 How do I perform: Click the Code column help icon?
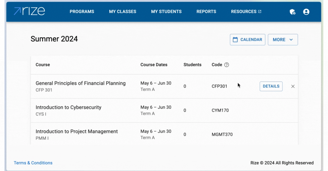pyautogui.click(x=226, y=65)
